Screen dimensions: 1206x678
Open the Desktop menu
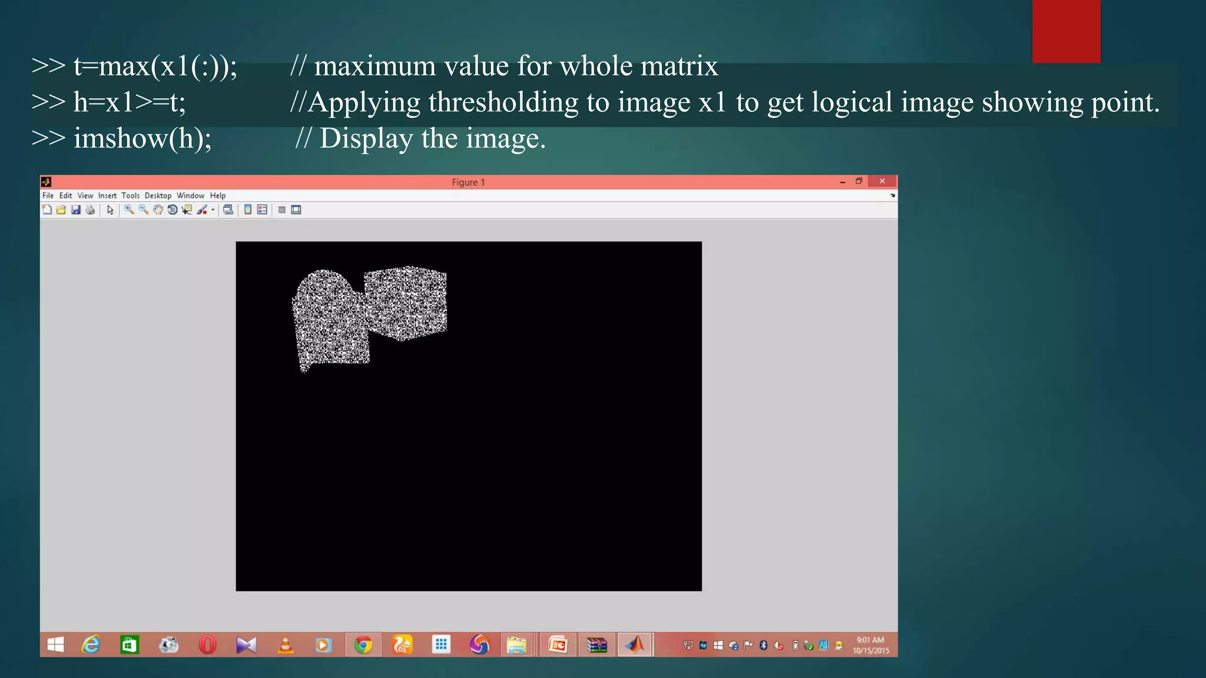[158, 195]
